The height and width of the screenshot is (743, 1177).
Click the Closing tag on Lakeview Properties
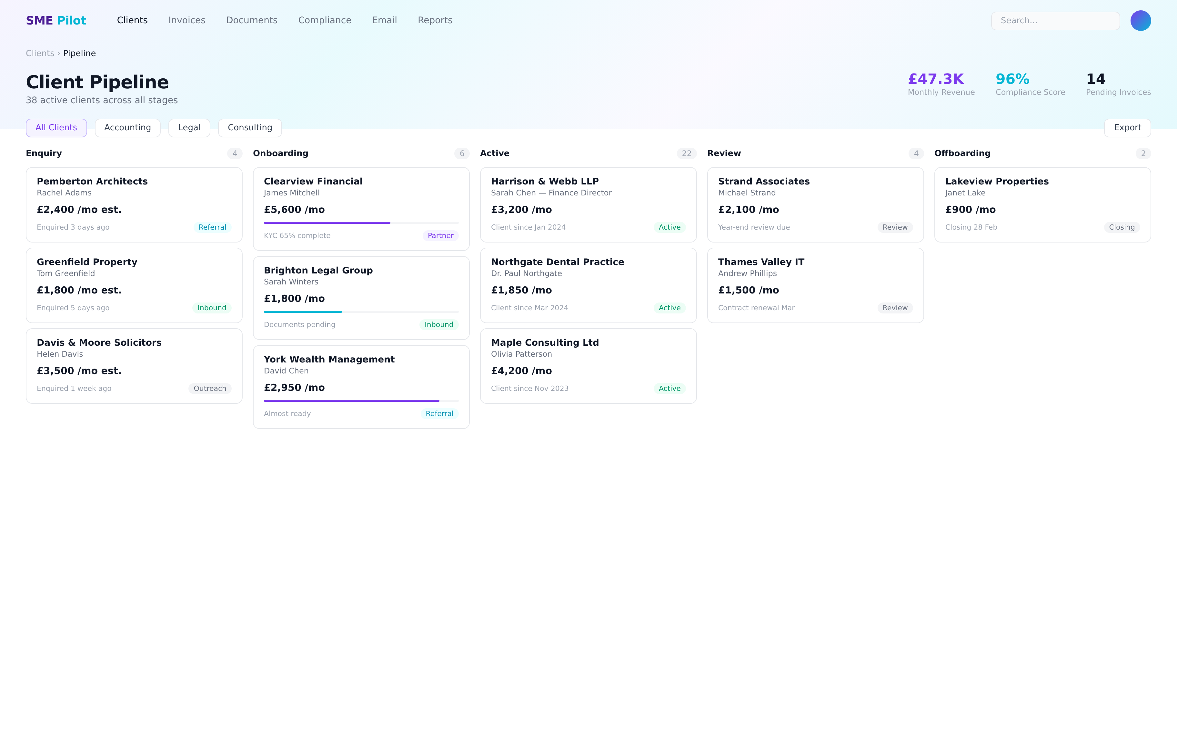1121,227
